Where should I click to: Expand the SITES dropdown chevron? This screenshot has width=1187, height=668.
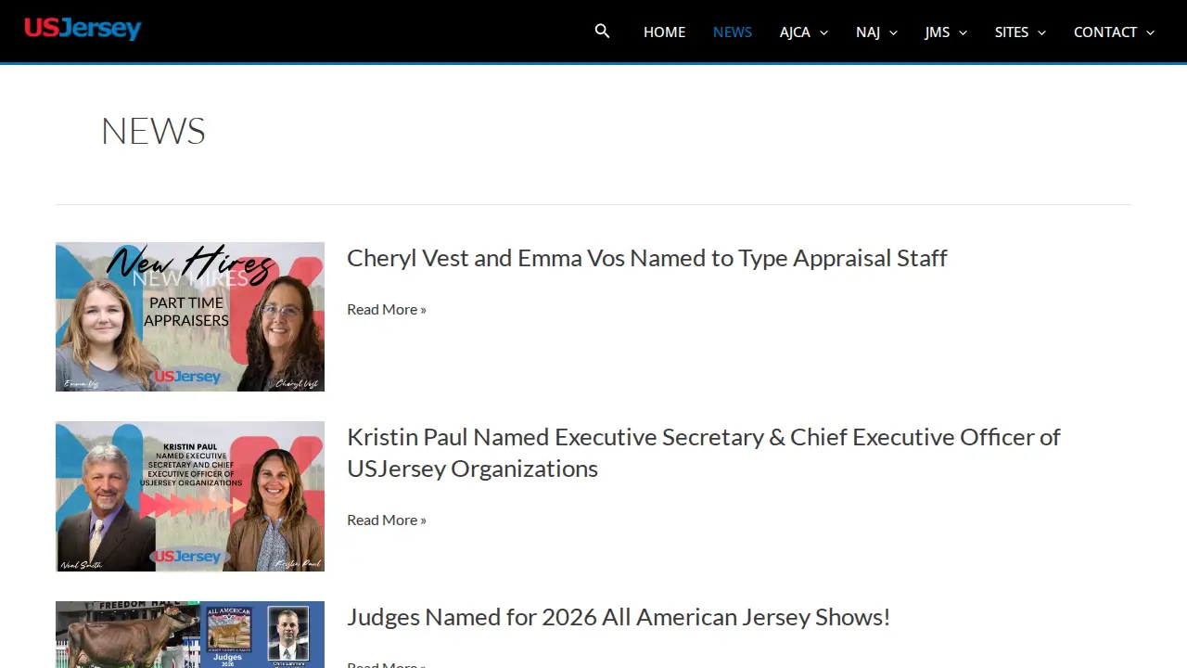[1041, 32]
